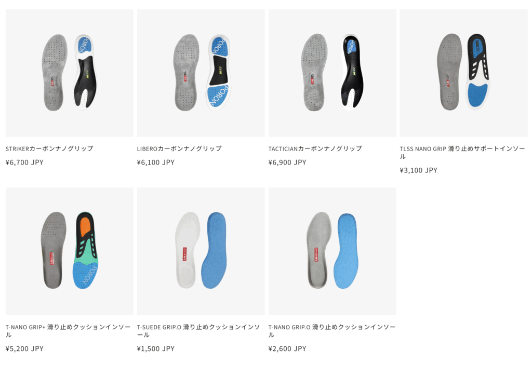Select the ¥3,100 JPY price text
Viewport: 532px width, 365px height.
[x=418, y=170]
